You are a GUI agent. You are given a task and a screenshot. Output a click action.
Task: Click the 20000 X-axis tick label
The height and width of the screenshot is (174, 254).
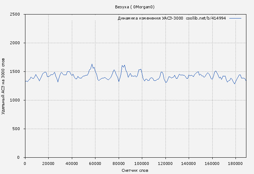tap(48, 164)
